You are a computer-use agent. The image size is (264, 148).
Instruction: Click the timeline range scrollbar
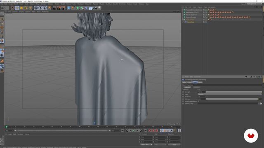[62, 131]
